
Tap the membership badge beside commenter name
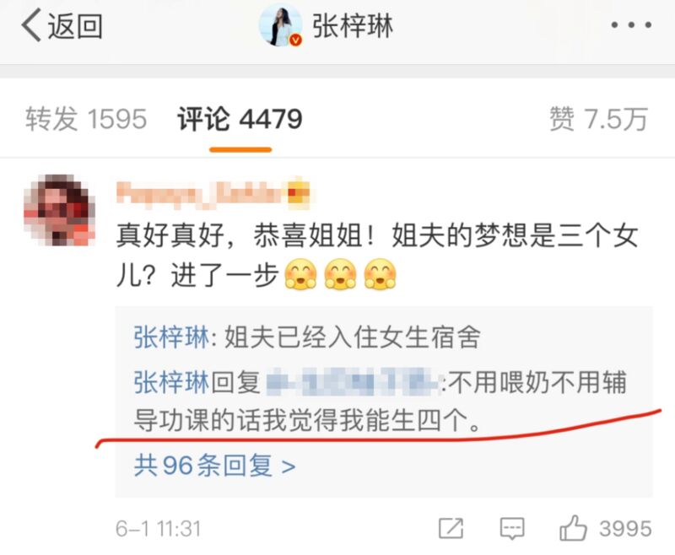click(298, 193)
